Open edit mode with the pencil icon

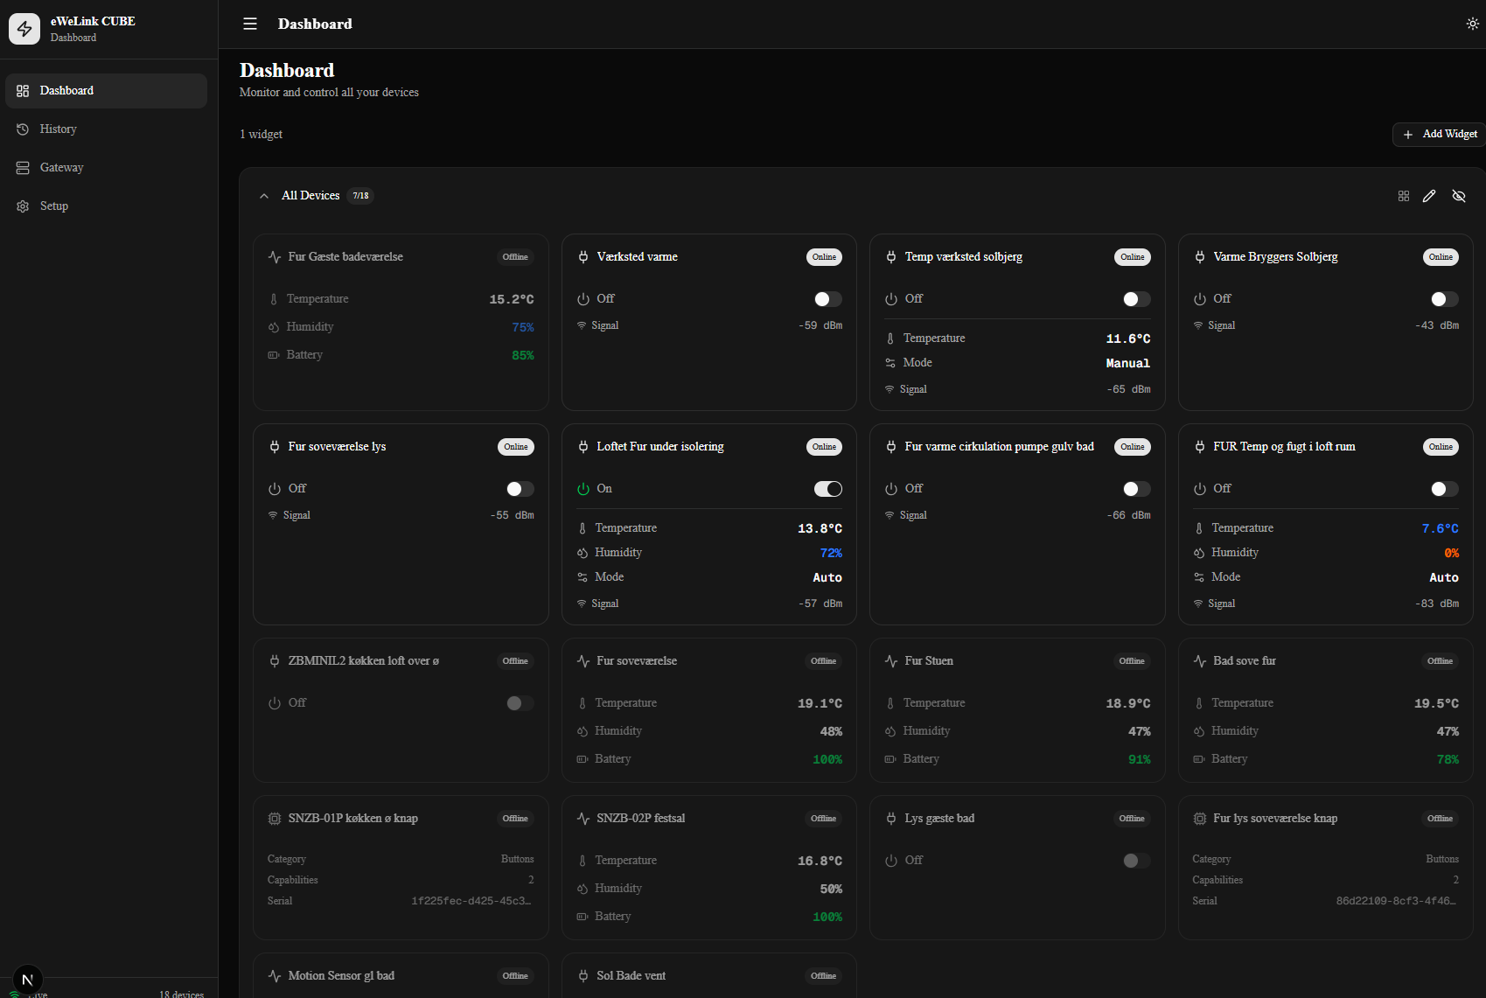click(1430, 196)
